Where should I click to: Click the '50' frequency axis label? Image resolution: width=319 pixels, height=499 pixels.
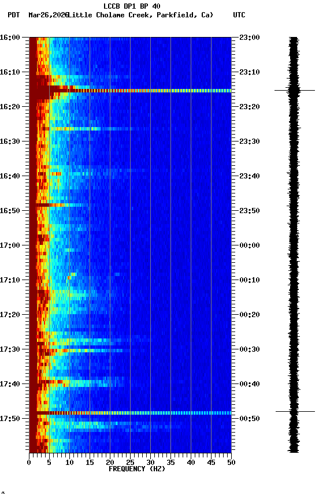[232, 463]
